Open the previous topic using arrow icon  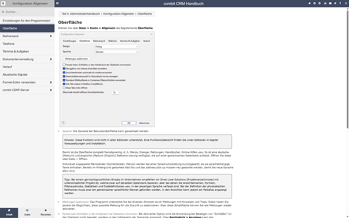[x=315, y=4]
